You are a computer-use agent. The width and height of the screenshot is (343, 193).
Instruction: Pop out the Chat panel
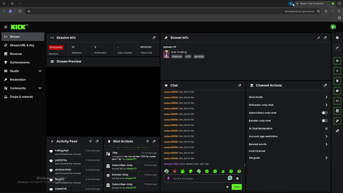pos(240,86)
